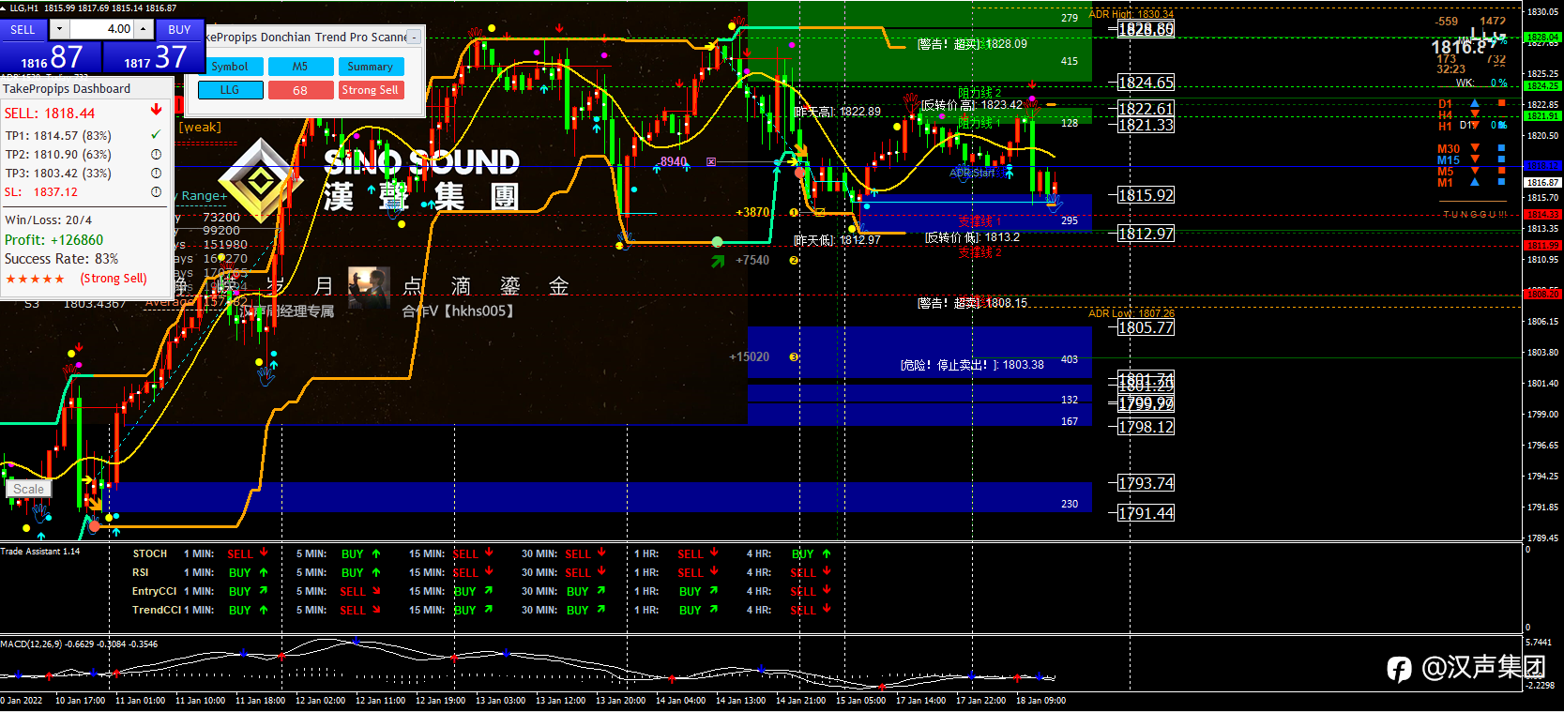
Task: Click the green 1828.04 price tag on axis
Action: tap(1542, 38)
